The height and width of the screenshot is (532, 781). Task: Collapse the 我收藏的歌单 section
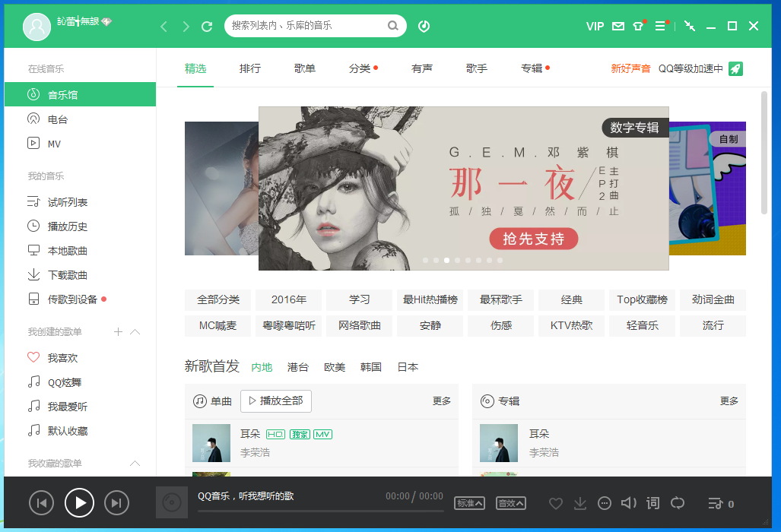[135, 464]
